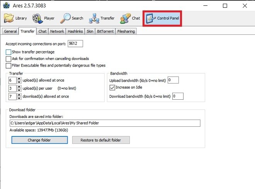The height and width of the screenshot is (189, 255).
Task: Enable Filter Executable files checkbox
Action: coord(8,66)
